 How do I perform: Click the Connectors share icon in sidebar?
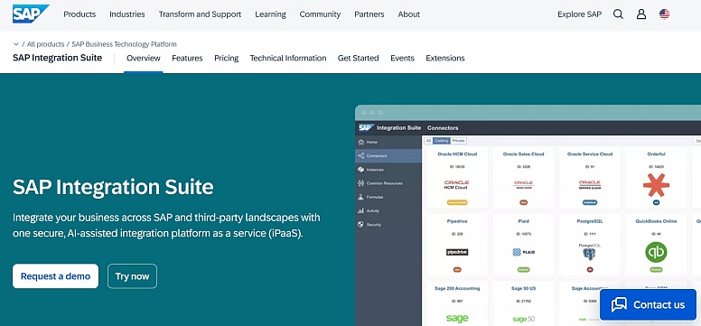361,155
